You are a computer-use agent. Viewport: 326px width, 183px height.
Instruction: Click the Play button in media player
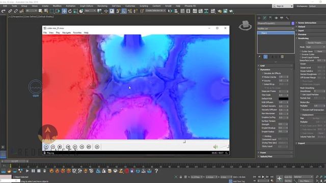[46, 147]
